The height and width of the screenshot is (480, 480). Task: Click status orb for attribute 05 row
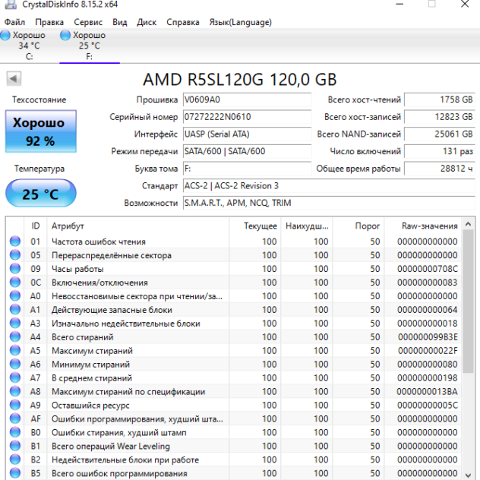(15, 254)
